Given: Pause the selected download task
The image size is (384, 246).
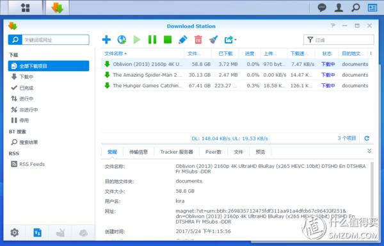Looking at the screenshot, I should [x=152, y=40].
